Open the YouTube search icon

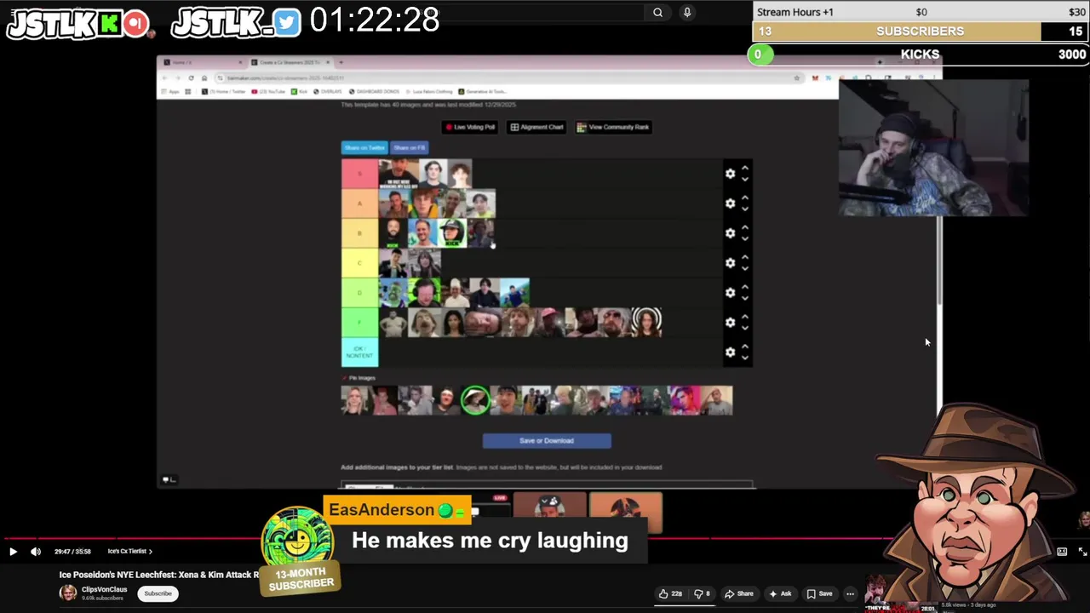pos(657,13)
